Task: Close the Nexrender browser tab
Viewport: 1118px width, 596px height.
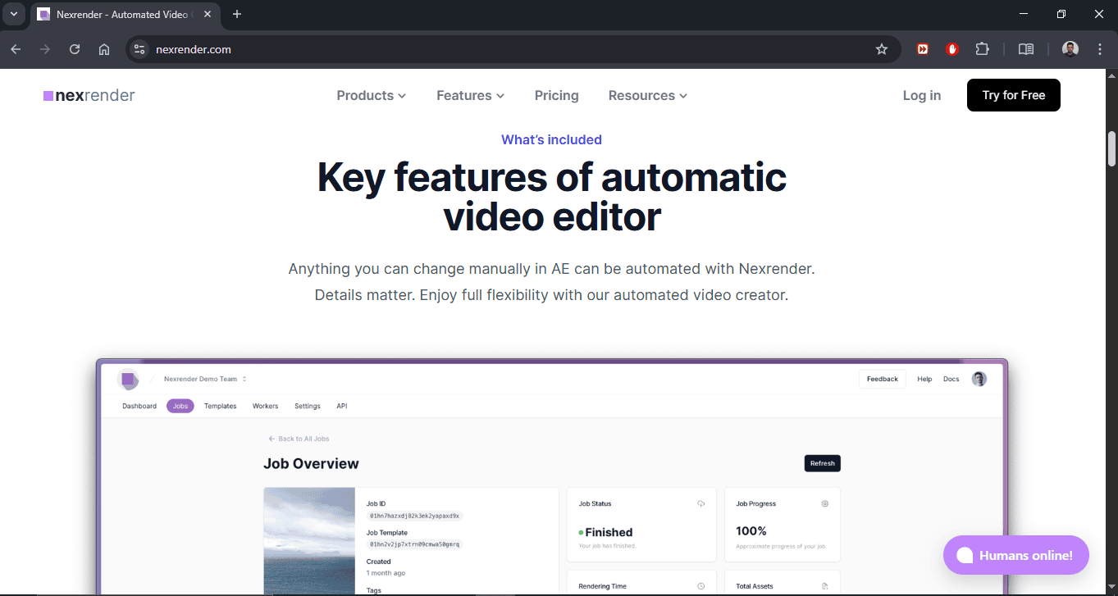Action: [x=208, y=14]
